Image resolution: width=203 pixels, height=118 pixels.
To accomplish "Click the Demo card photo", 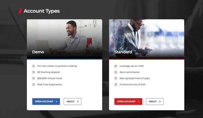I will [x=64, y=39].
